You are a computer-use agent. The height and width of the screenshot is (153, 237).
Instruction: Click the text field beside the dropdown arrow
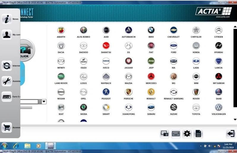(29, 102)
